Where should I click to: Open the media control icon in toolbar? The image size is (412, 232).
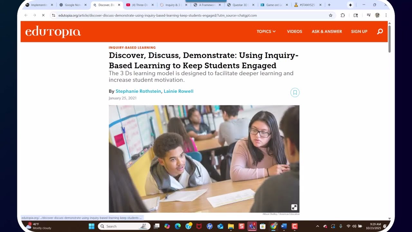(369, 15)
